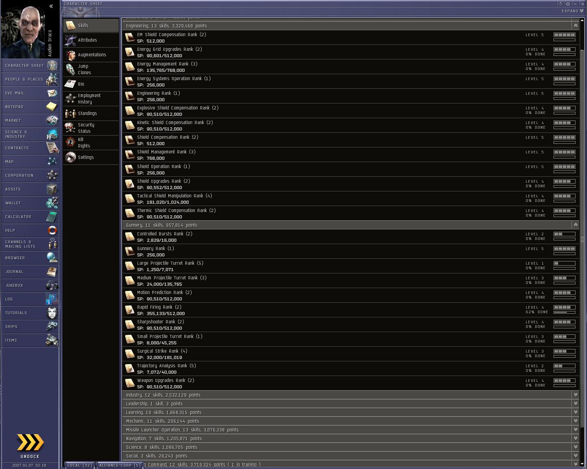Select the Rapid Firing skill book icon
The width and height of the screenshot is (587, 469).
130,310
